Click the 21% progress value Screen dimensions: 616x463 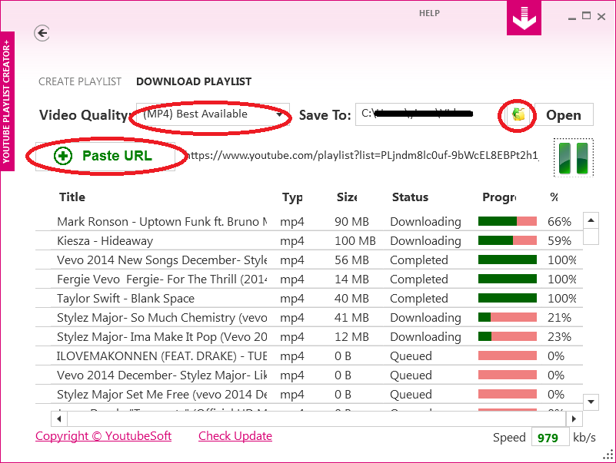point(559,318)
